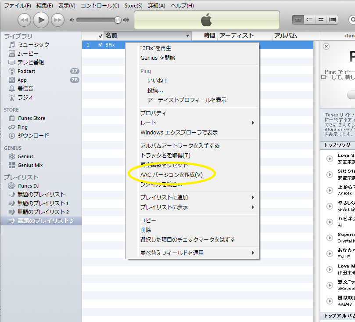This screenshot has height=322, width=355.
Task: Open the ファイル(F) menu
Action: pos(18,6)
